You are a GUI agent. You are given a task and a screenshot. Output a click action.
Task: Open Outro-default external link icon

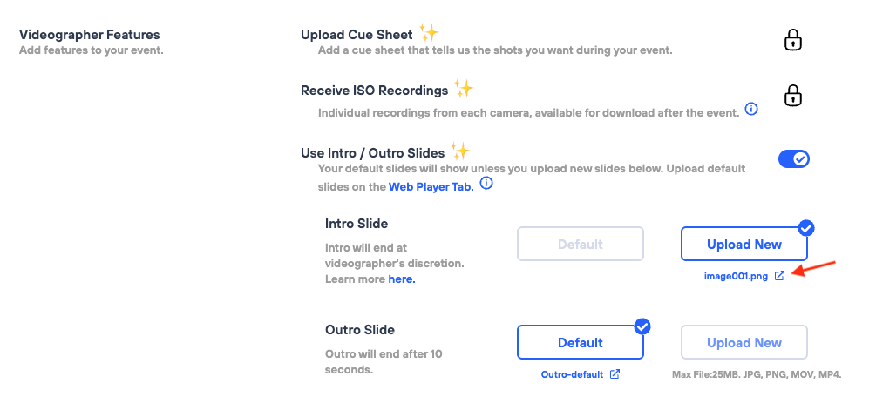click(615, 374)
